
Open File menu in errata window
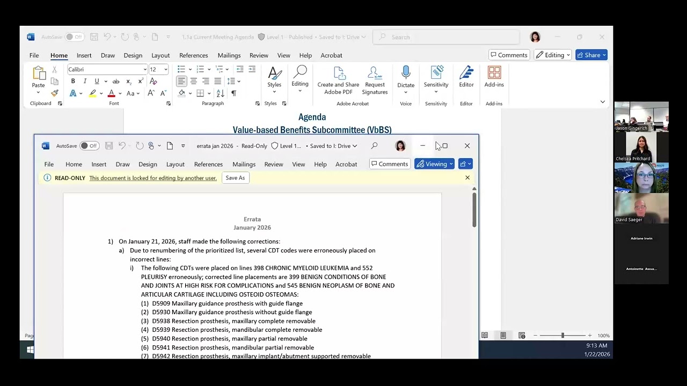click(49, 164)
